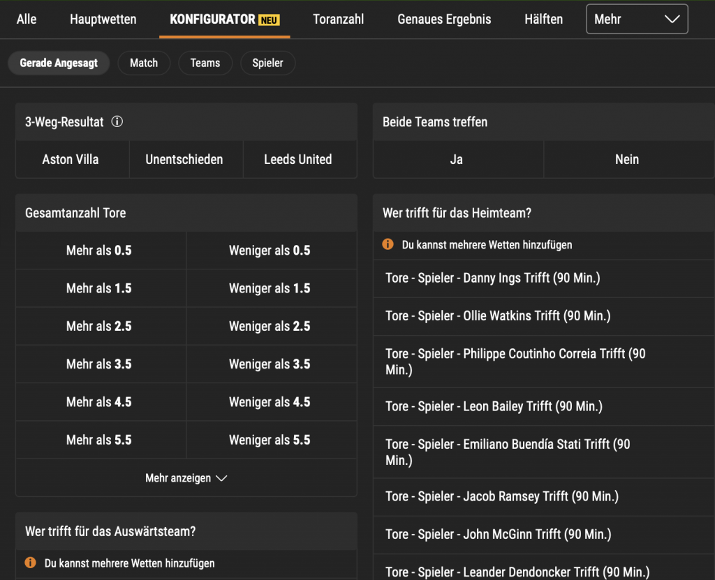Screen dimensions: 715x580
Task: Open the Mehr dropdown menu
Action: point(636,20)
